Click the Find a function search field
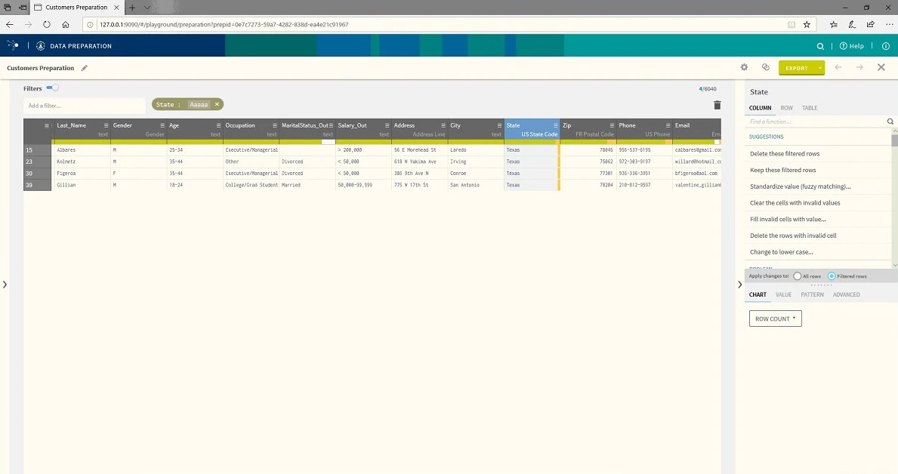Image resolution: width=898 pixels, height=474 pixels. 816,122
